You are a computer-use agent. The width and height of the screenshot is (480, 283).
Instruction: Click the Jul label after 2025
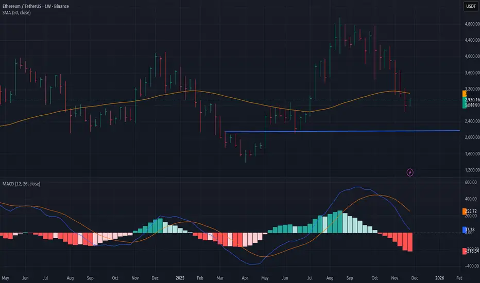tap(310, 278)
